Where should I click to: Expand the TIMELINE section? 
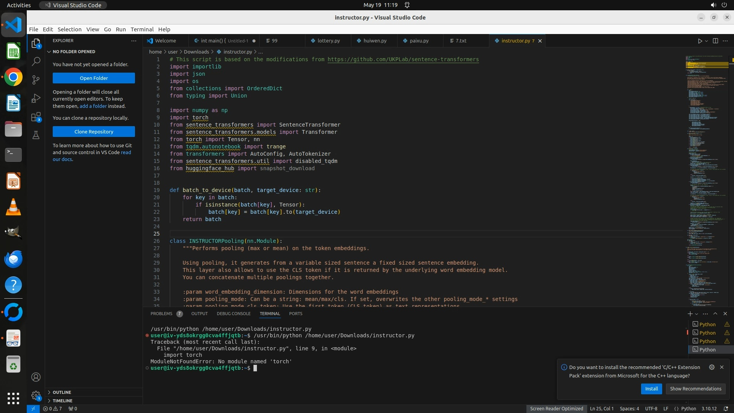(62, 401)
